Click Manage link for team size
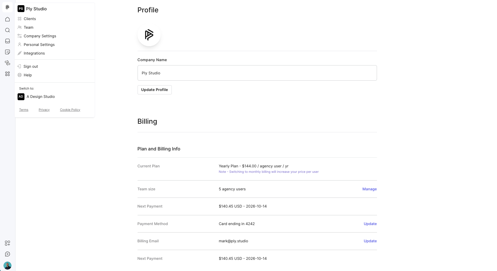Viewport: 497px width, 271px height. pos(370,189)
